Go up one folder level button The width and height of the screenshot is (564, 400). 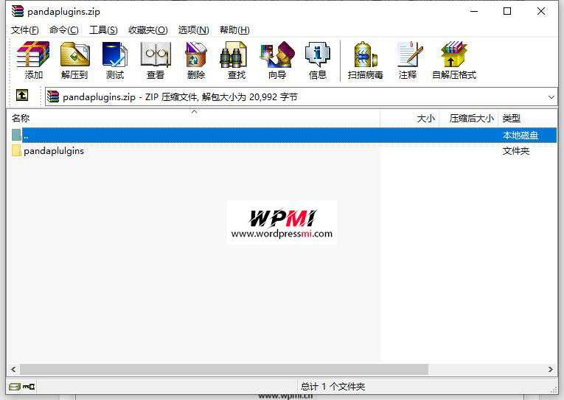click(22, 96)
